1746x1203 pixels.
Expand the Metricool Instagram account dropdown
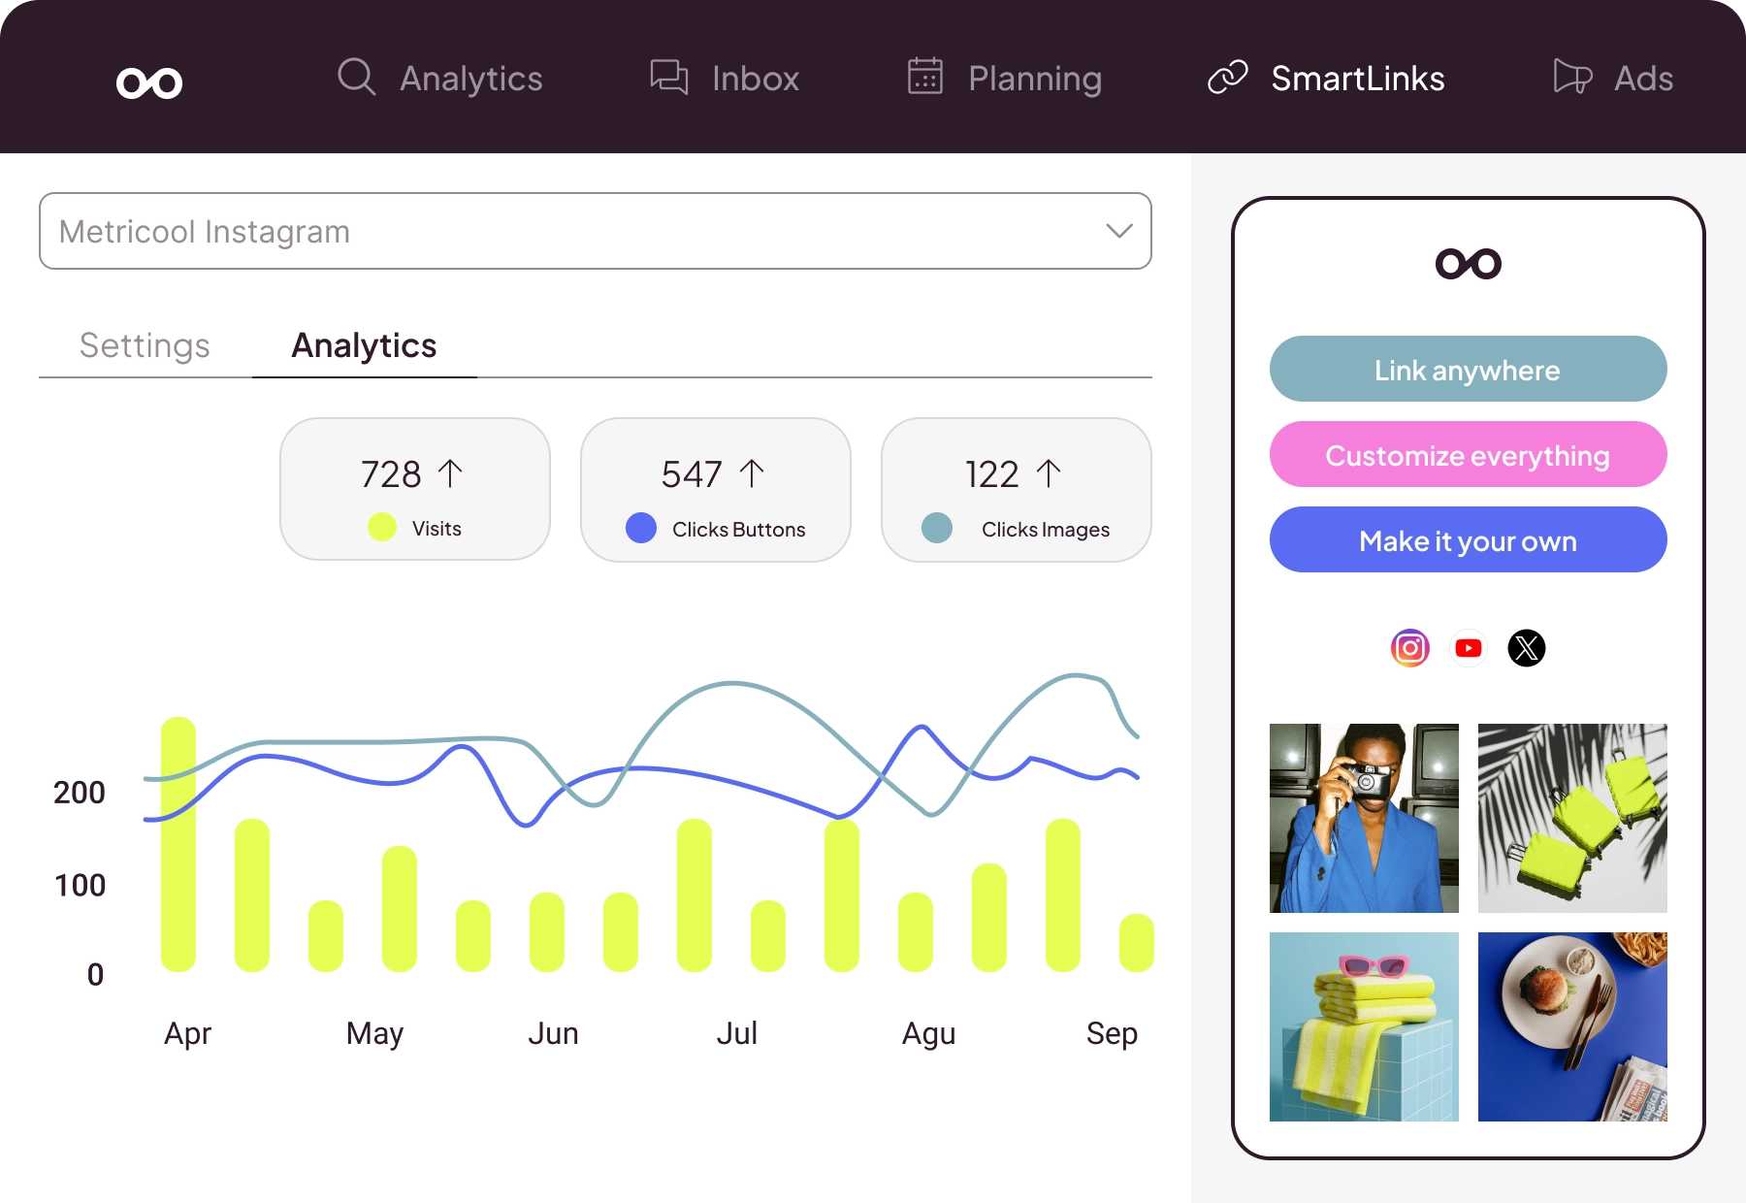click(595, 231)
